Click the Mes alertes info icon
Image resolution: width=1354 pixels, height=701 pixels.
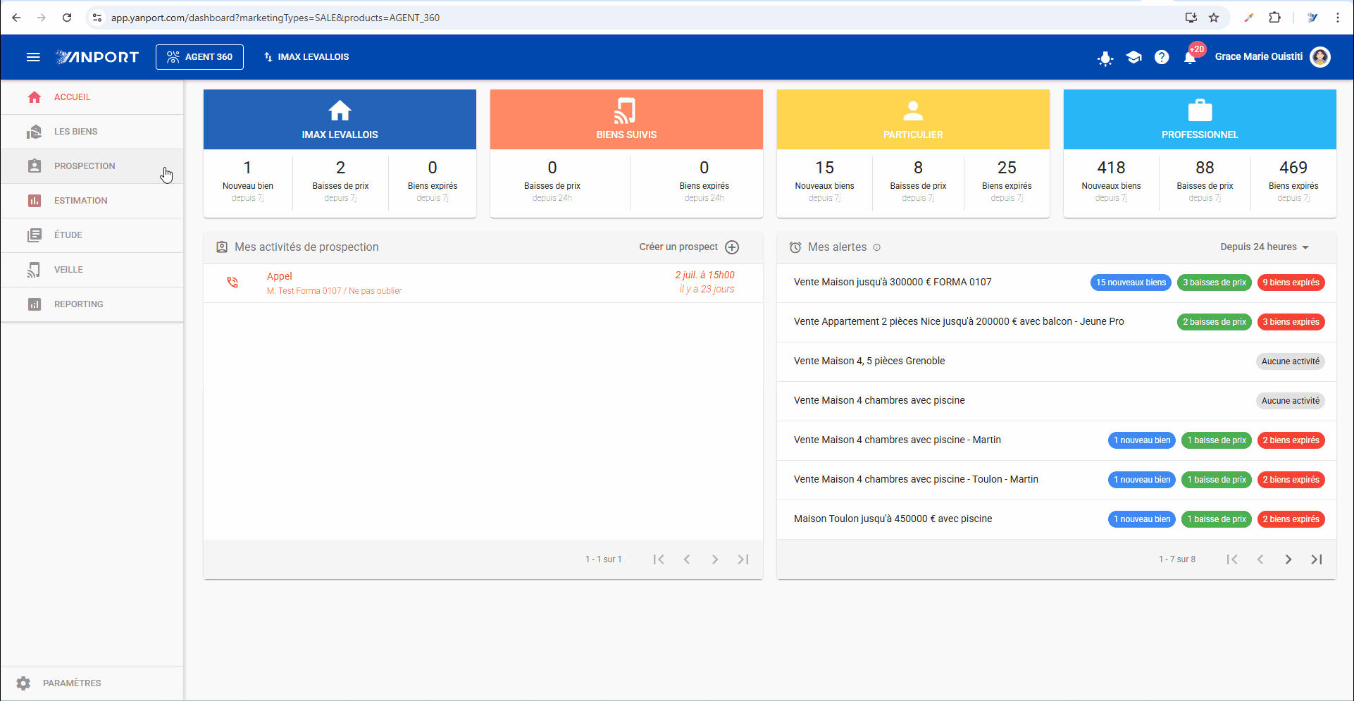877,247
